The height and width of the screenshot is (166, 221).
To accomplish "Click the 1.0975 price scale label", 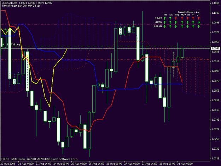I will pos(215,32).
